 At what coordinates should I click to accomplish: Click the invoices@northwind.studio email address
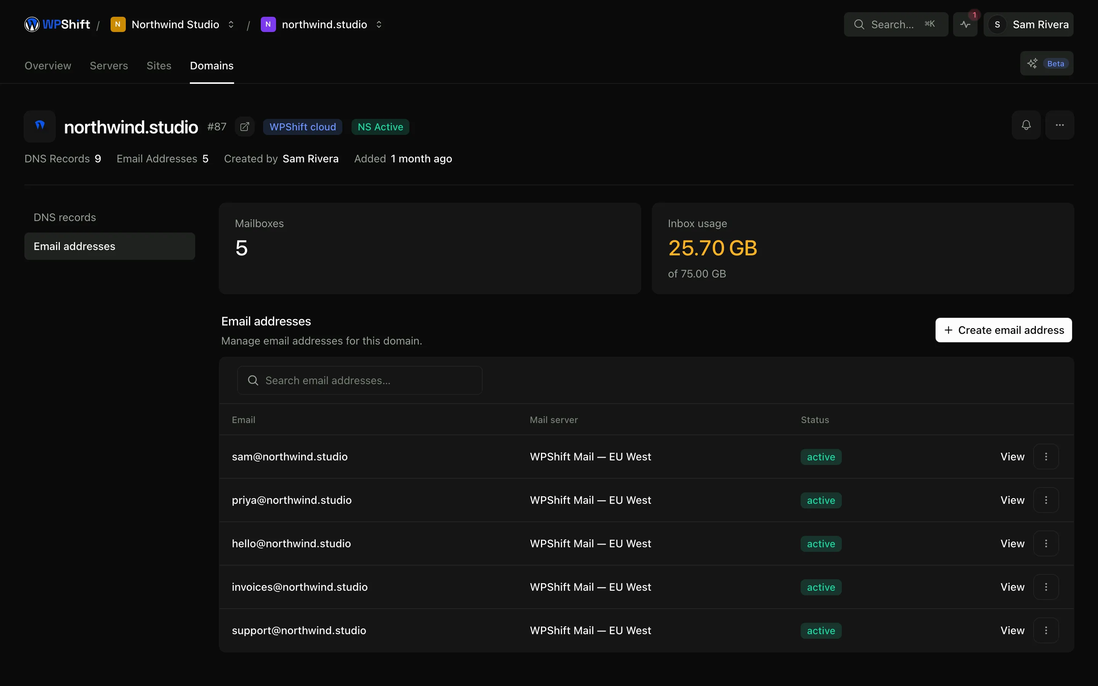tap(300, 587)
